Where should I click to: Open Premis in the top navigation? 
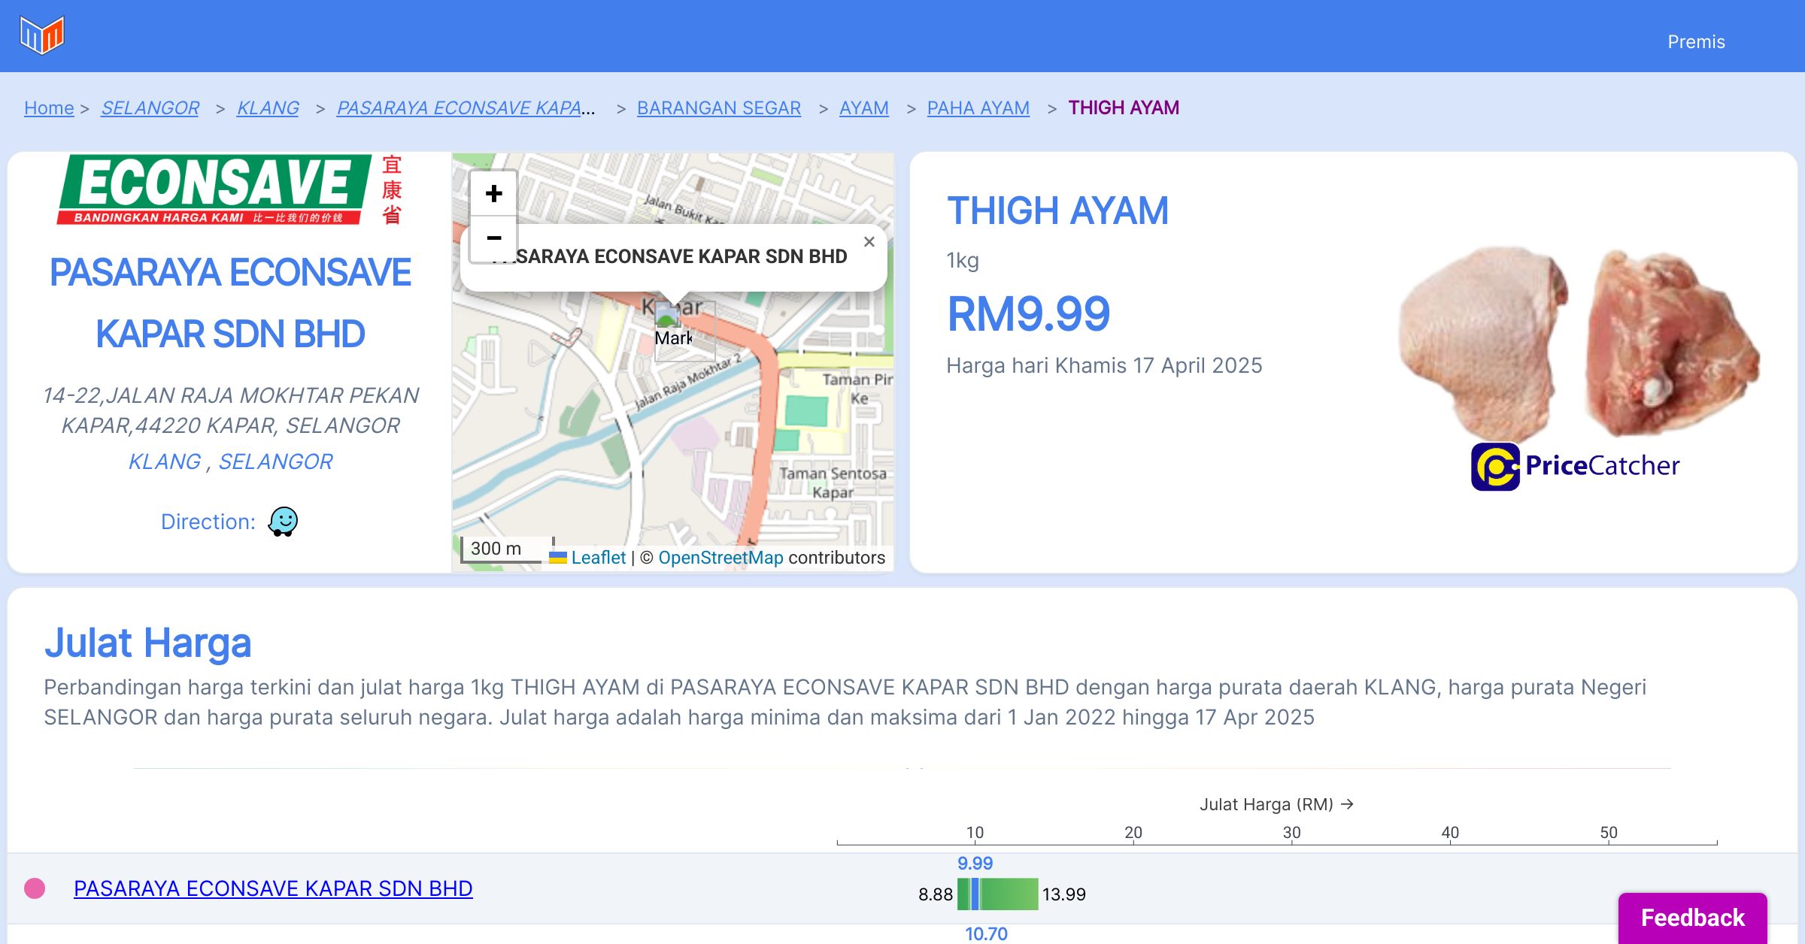(1696, 42)
